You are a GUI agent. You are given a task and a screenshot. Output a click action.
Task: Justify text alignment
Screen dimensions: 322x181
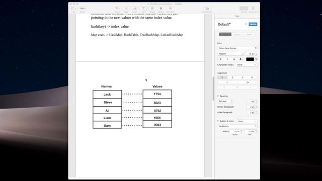tap(252, 77)
